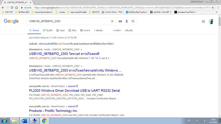Viewport: 221px width, 124px height.
Task: Translate the PL2303 result page
Action: [x=73, y=86]
